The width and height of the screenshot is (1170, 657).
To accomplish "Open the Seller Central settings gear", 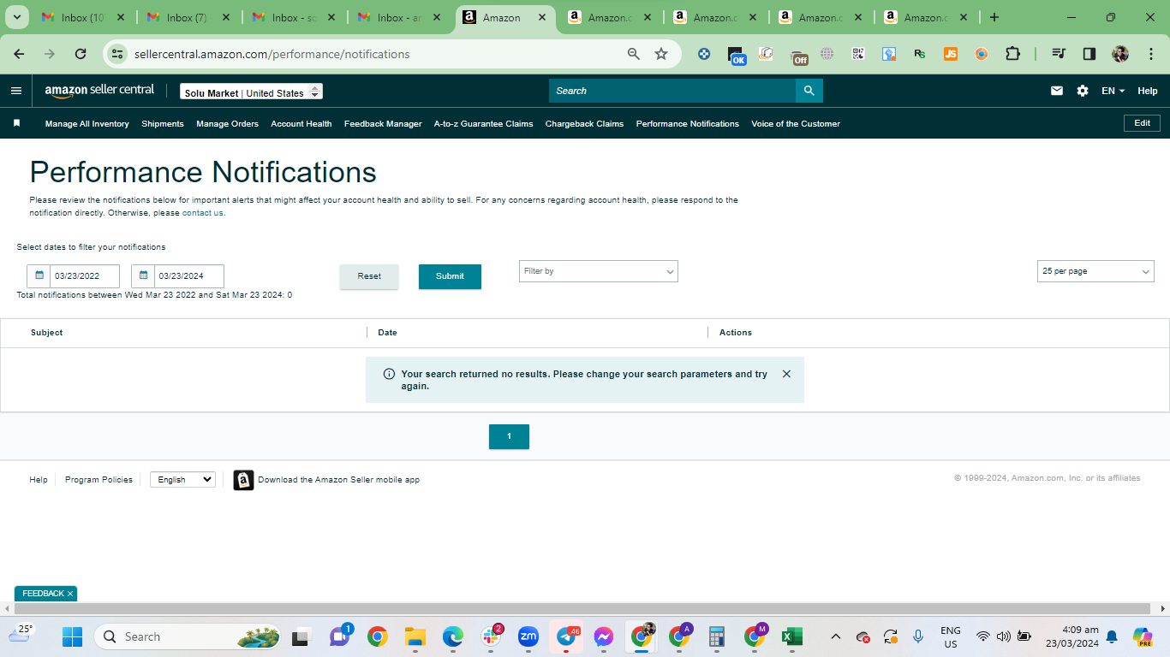I will point(1083,91).
